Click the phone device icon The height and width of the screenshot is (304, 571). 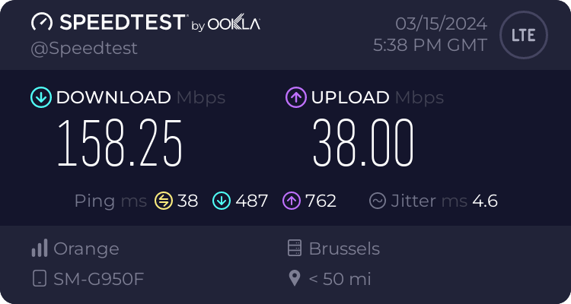click(x=39, y=278)
